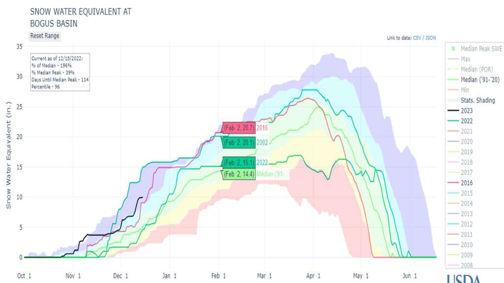Toggle the Min trace in legend

[x=465, y=90]
